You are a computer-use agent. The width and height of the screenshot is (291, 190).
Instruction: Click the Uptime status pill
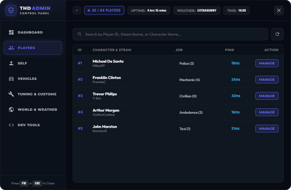(149, 10)
